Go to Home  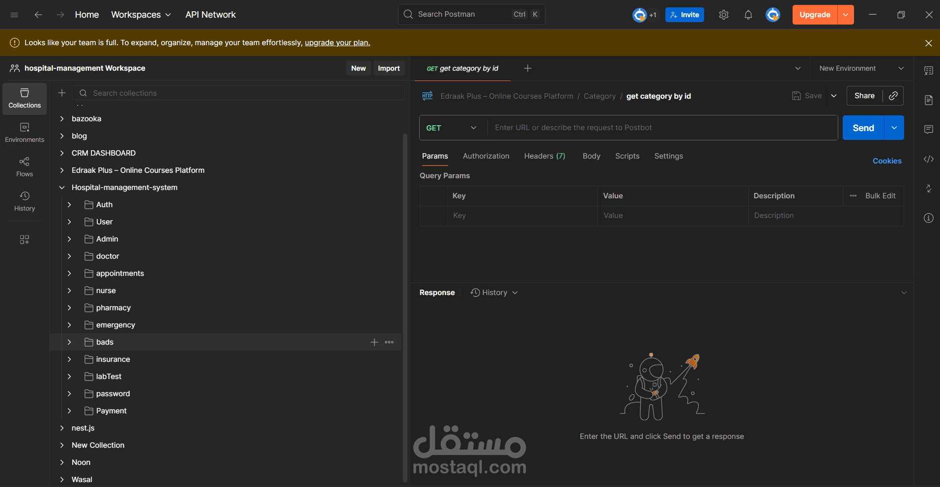(x=87, y=15)
